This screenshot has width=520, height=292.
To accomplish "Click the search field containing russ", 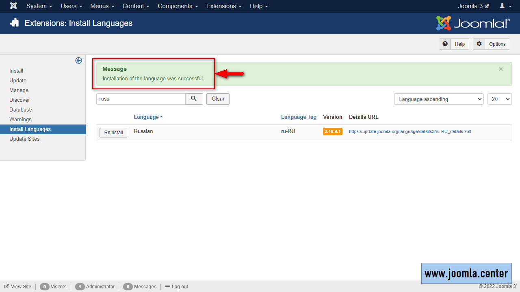I will tap(141, 99).
